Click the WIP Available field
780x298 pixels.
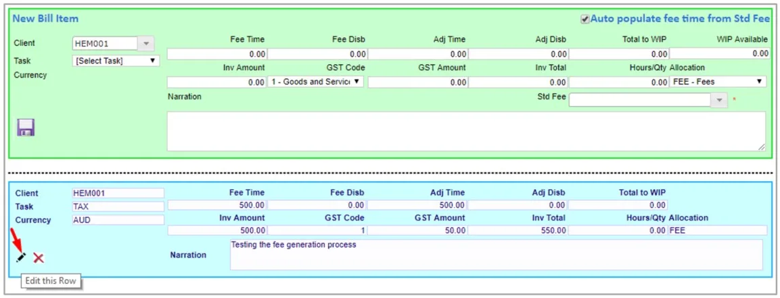720,53
